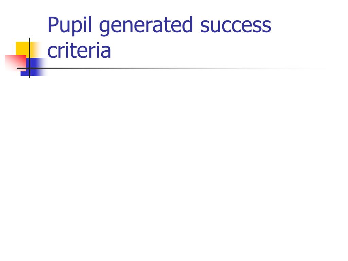Image resolution: width=348 pixels, height=261 pixels.
Task: Click the top tip of the vertical line
Action: [x=30, y=39]
